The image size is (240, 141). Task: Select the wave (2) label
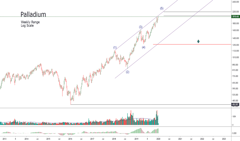pyautogui.click(x=127, y=72)
